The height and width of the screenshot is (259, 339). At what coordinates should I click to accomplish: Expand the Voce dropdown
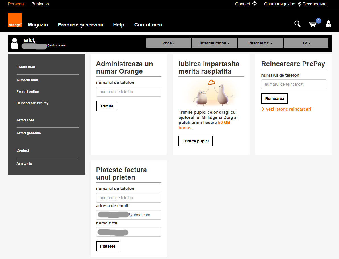[x=169, y=43]
